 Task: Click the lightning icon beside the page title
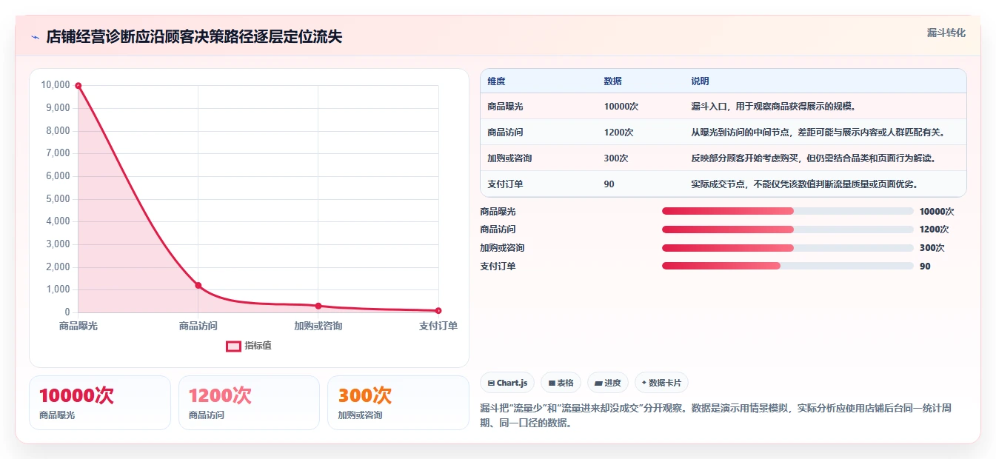[x=35, y=37]
